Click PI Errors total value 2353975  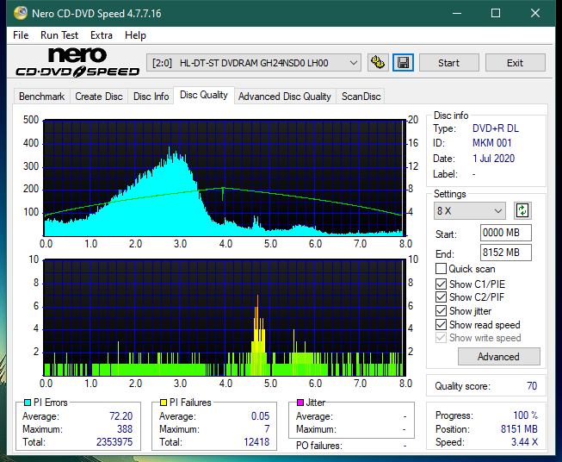click(114, 442)
